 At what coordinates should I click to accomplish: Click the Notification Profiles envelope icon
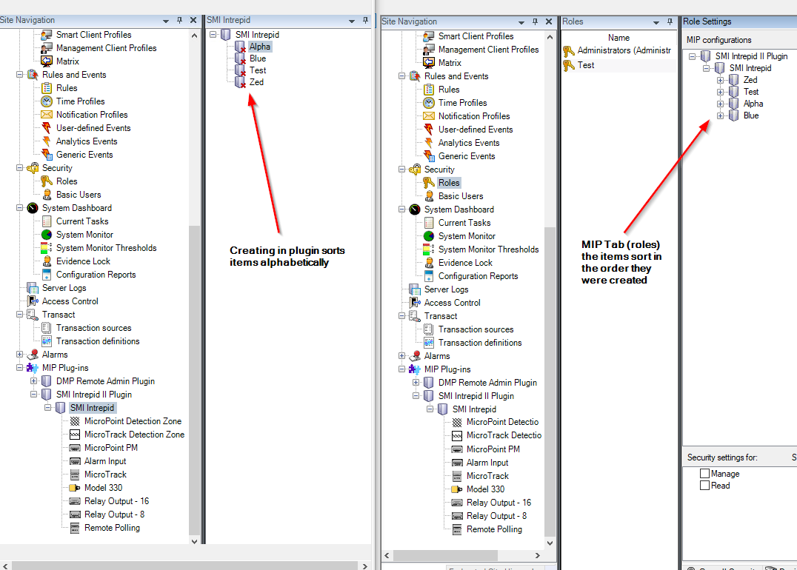point(47,115)
